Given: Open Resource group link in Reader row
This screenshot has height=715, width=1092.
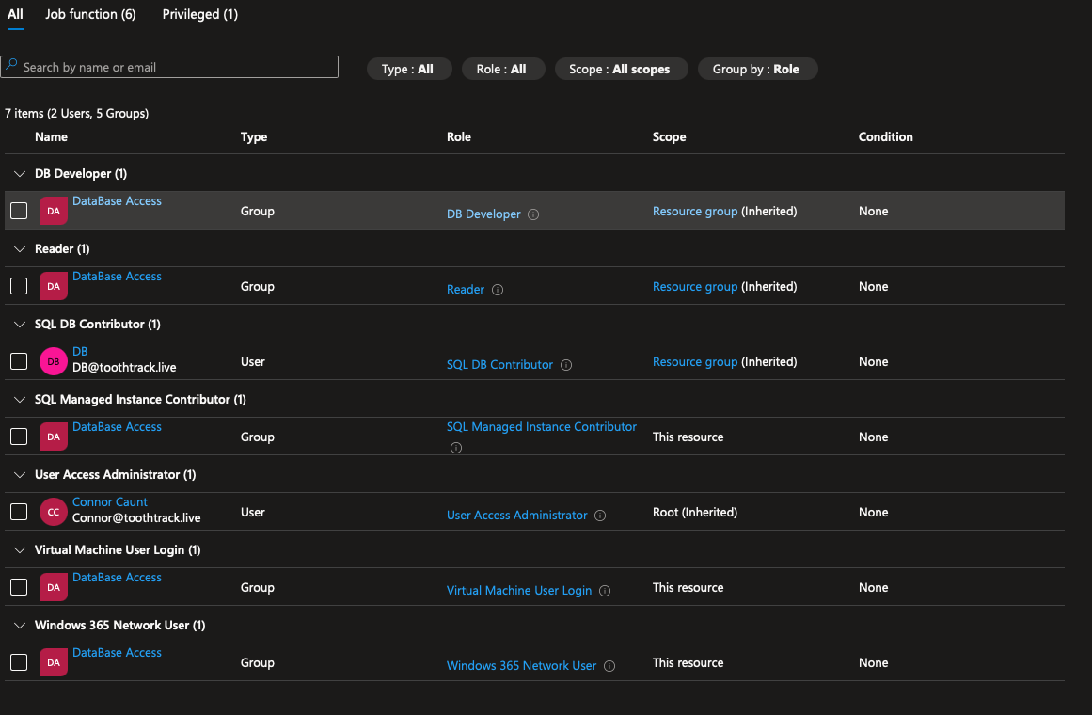Looking at the screenshot, I should (x=695, y=286).
